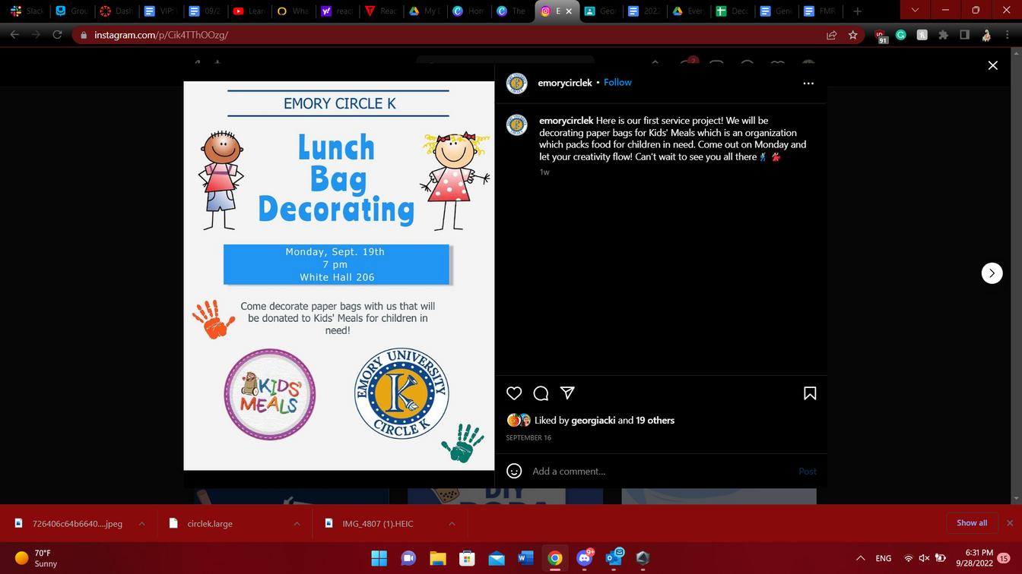This screenshot has height=574, width=1022.
Task: Share the post via paper plane icon
Action: click(x=567, y=393)
